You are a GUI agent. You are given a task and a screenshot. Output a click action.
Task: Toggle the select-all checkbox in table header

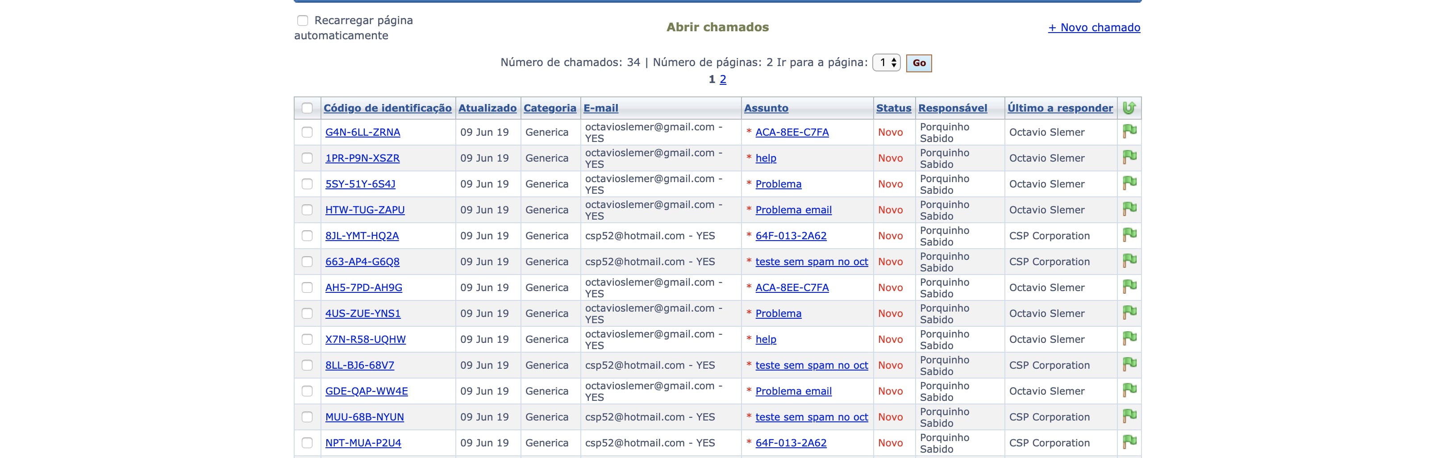pyautogui.click(x=307, y=108)
